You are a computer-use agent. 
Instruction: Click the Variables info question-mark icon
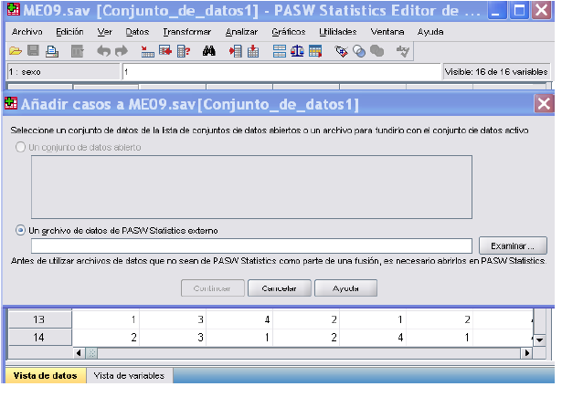tap(184, 51)
